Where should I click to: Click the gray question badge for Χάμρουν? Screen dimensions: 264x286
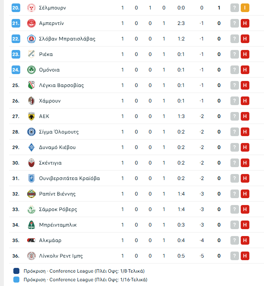click(234, 101)
